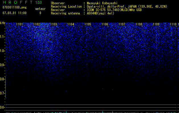This screenshot has width=179, height=113.
Task: Click time marker 1109
Action: [x=156, y=24]
